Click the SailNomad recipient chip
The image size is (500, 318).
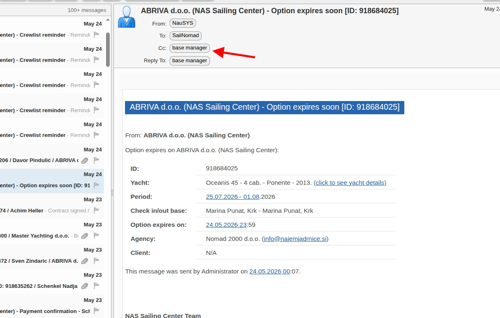(186, 35)
